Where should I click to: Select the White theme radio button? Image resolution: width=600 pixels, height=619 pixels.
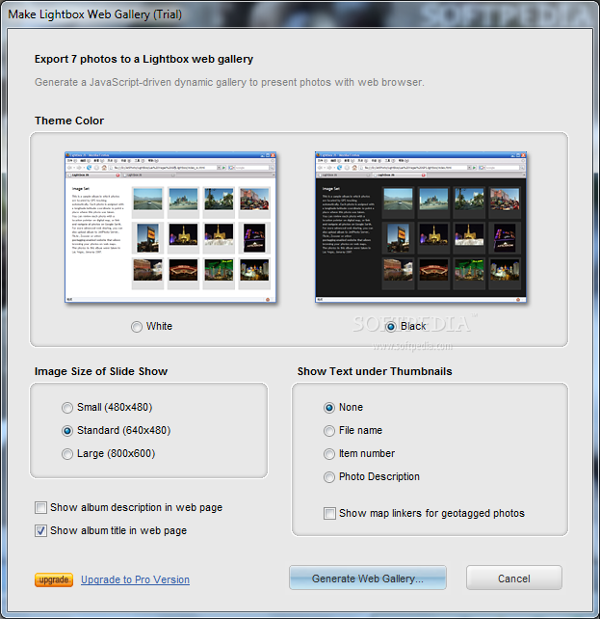coord(137,327)
